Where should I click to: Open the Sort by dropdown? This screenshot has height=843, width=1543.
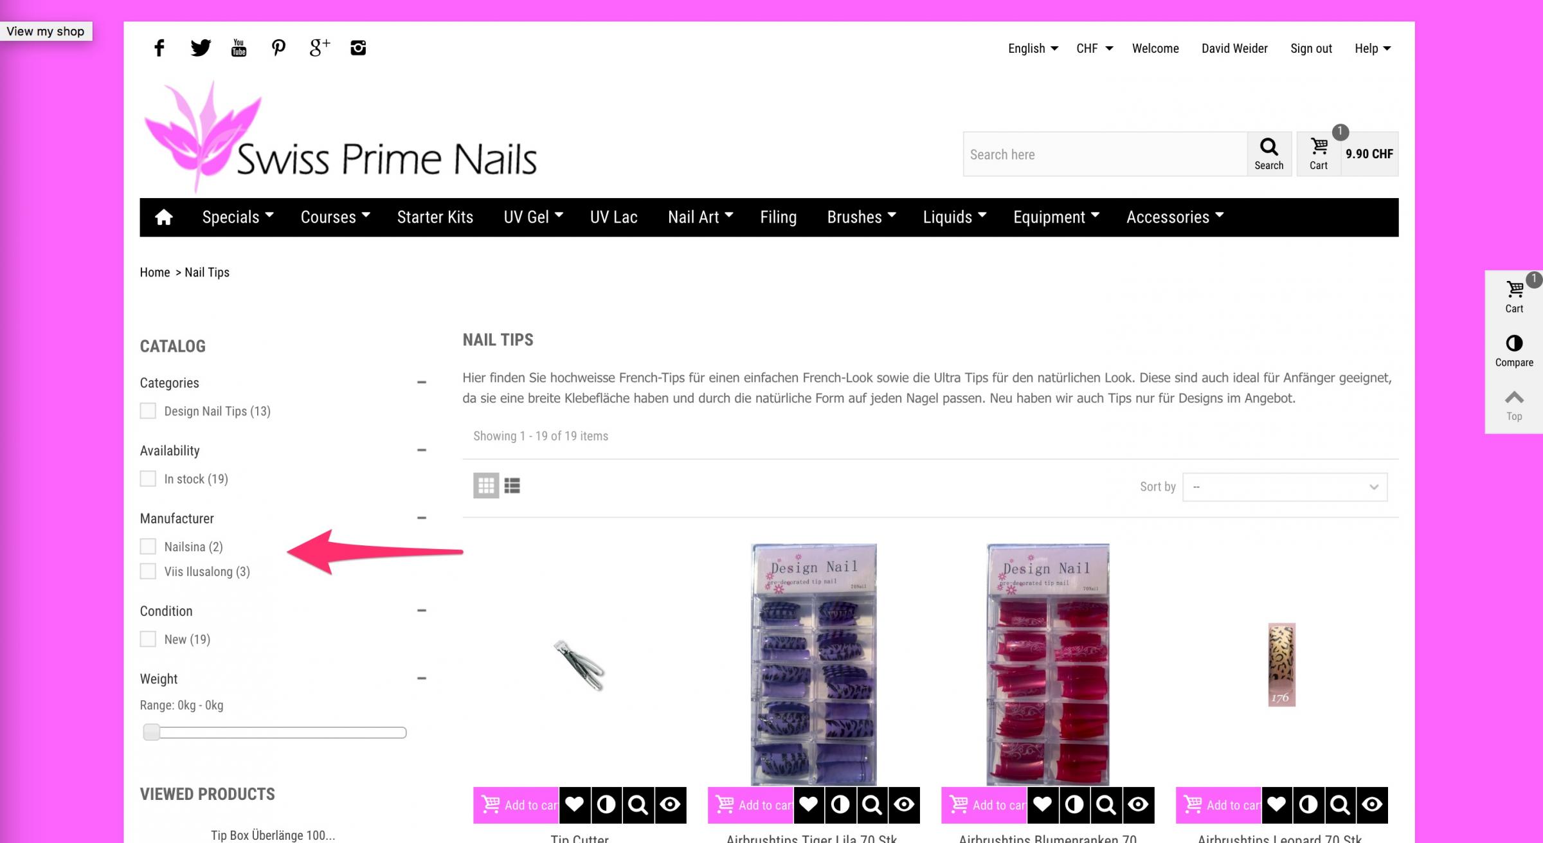tap(1285, 487)
